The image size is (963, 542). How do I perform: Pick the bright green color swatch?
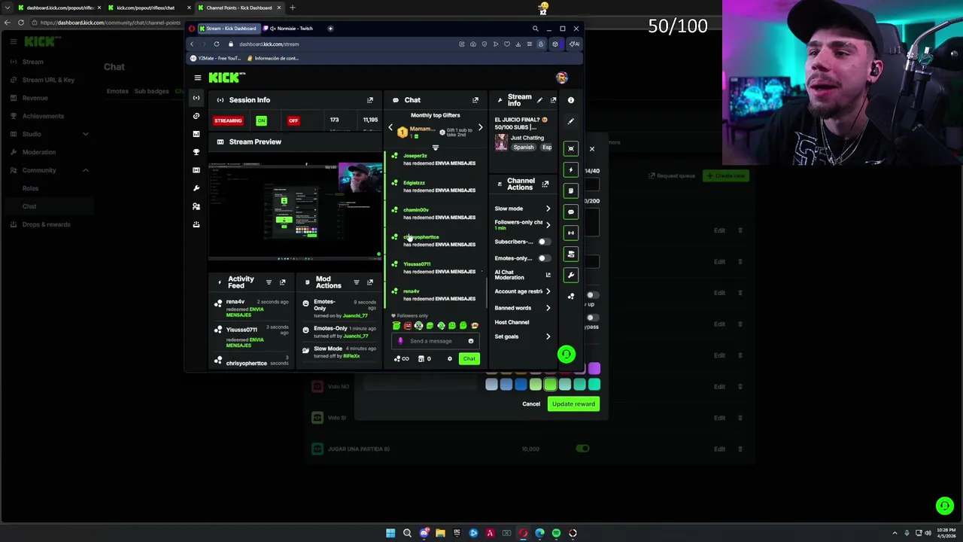pyautogui.click(x=550, y=385)
